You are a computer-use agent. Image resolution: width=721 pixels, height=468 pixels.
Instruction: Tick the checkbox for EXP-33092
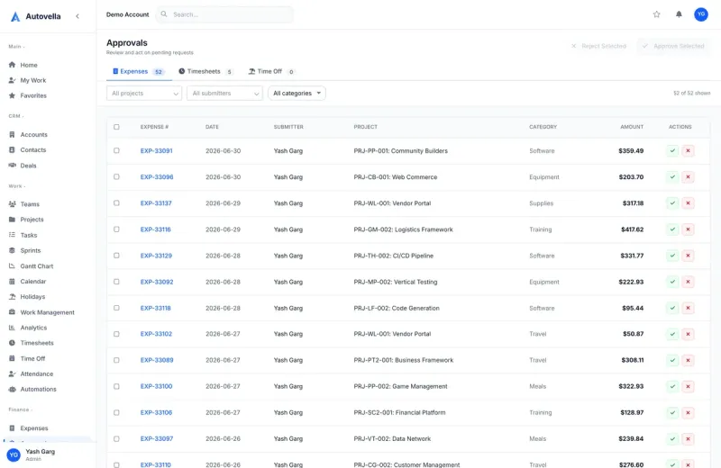(x=116, y=282)
